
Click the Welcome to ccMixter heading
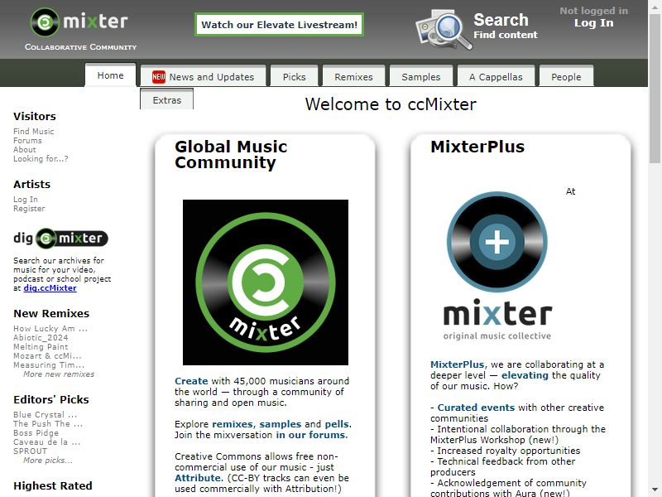click(391, 104)
